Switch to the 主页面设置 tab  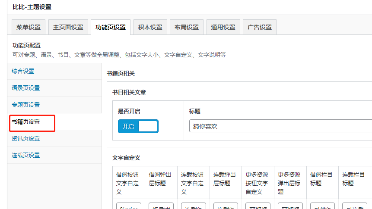tap(68, 27)
